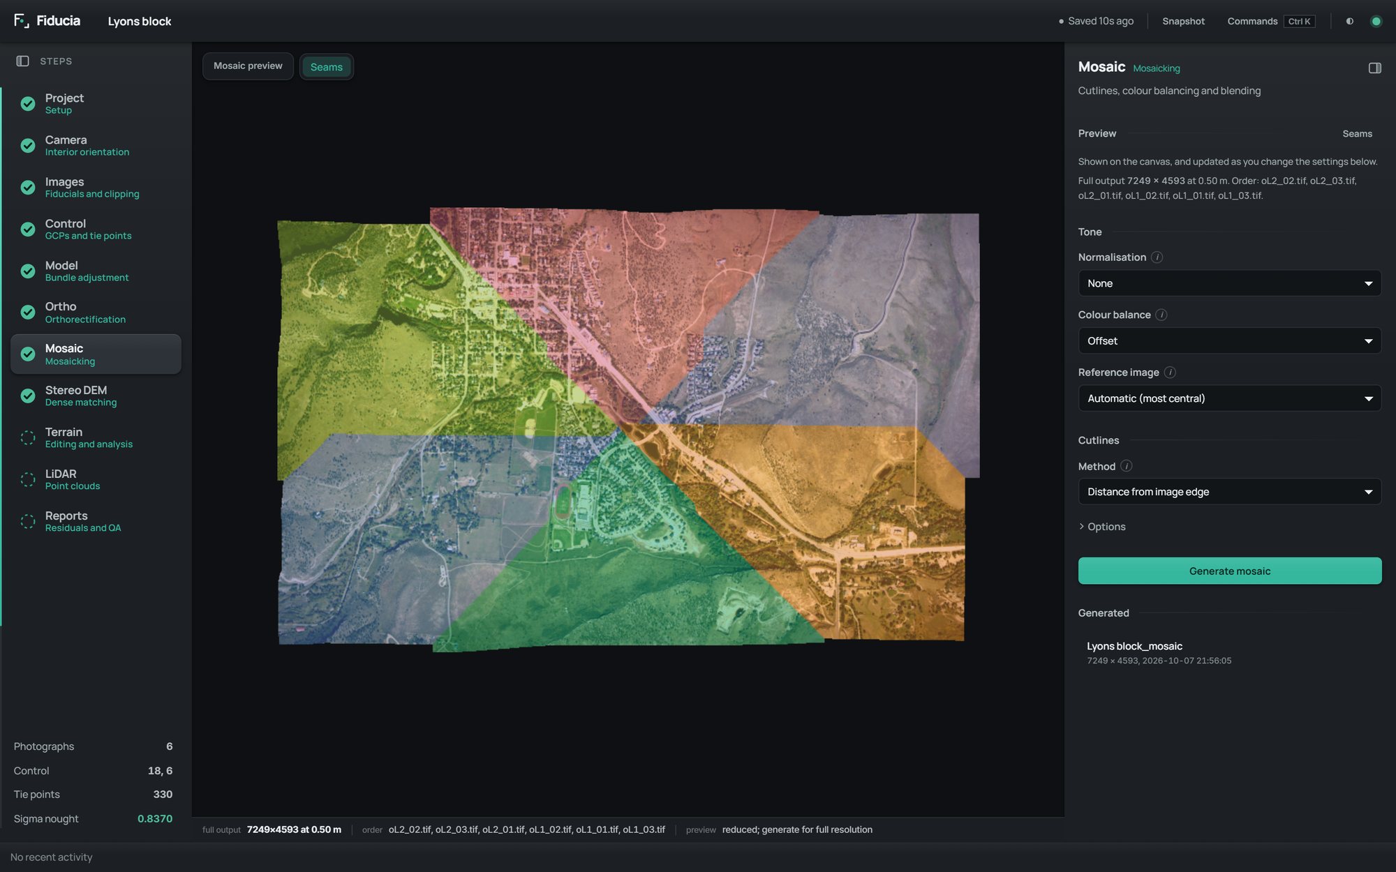Click the Reports pending dashed circle icon
This screenshot has width=1396, height=872.
(28, 521)
